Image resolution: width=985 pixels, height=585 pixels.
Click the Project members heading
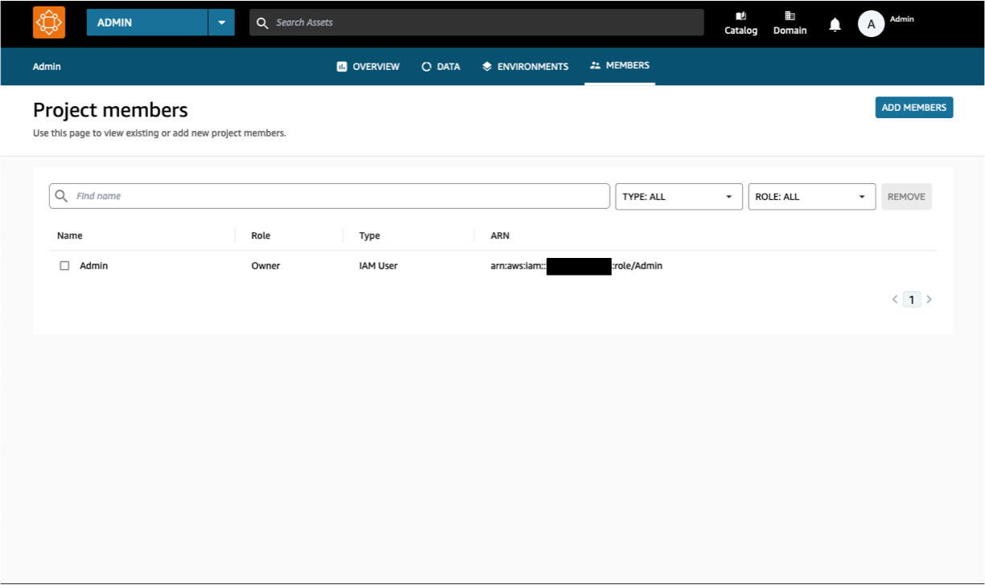coord(110,110)
